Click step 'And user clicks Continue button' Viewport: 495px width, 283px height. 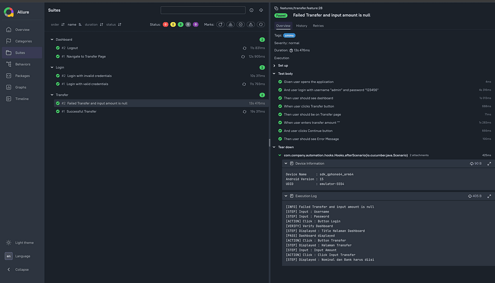point(308,131)
